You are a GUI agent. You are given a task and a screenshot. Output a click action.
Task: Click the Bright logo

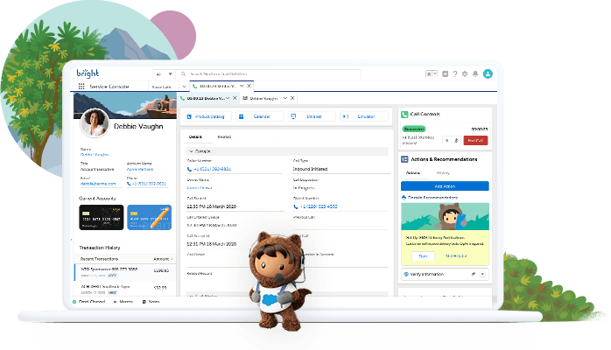(88, 73)
